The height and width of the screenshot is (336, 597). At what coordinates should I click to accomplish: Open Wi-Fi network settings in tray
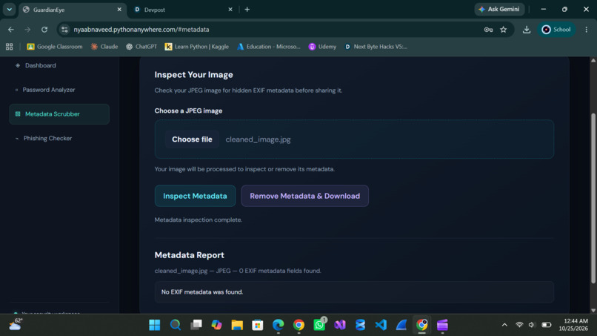pos(519,325)
